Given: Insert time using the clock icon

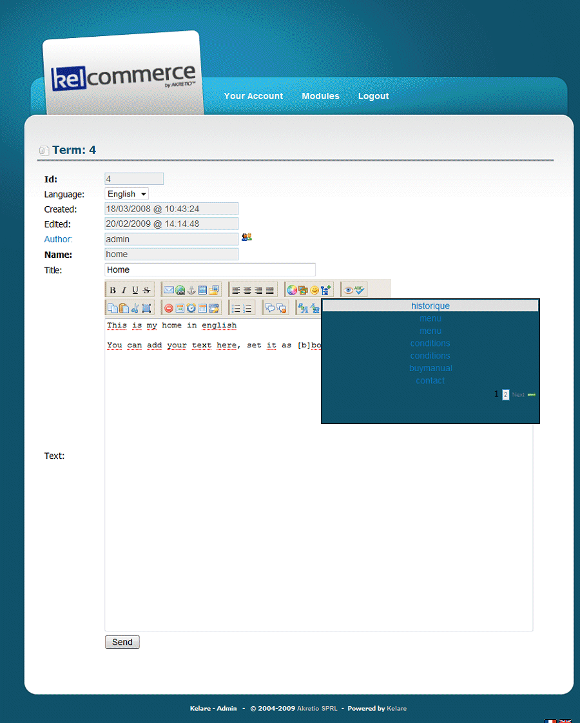Looking at the screenshot, I should (191, 308).
